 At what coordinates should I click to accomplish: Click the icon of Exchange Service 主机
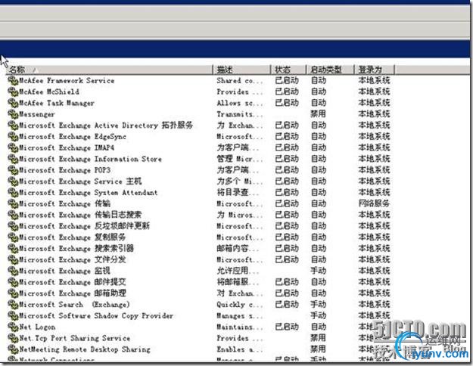[x=13, y=181]
